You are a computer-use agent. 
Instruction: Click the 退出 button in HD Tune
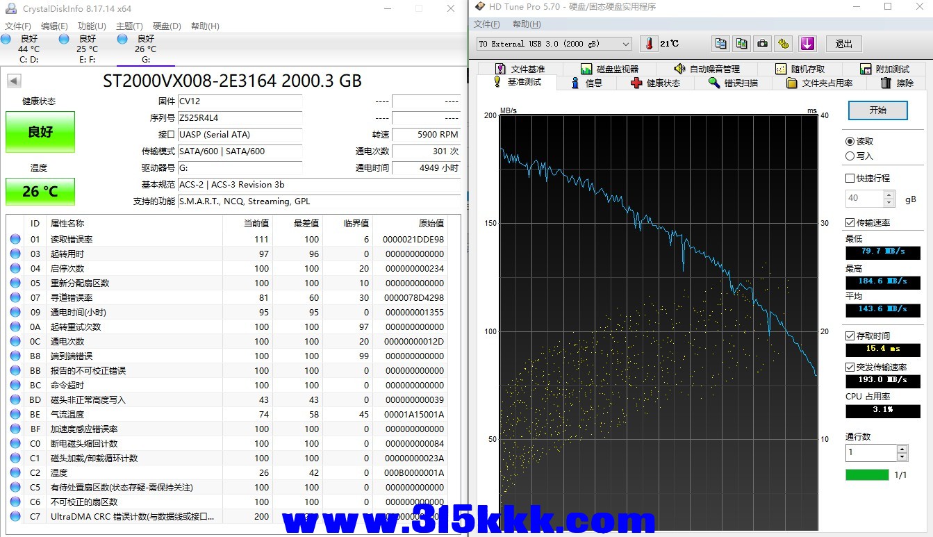(x=844, y=43)
